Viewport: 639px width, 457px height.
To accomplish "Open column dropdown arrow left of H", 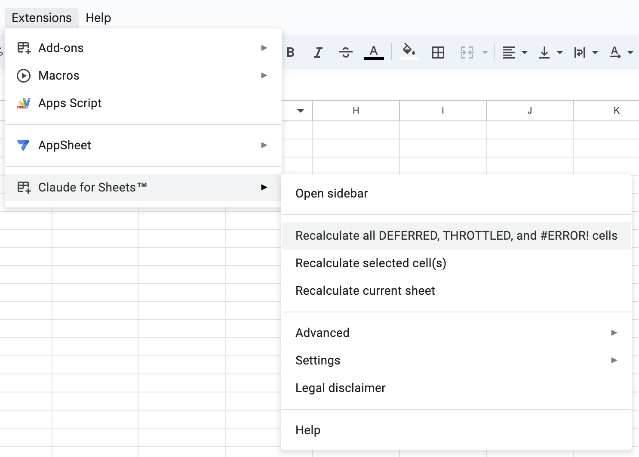I will point(301,111).
